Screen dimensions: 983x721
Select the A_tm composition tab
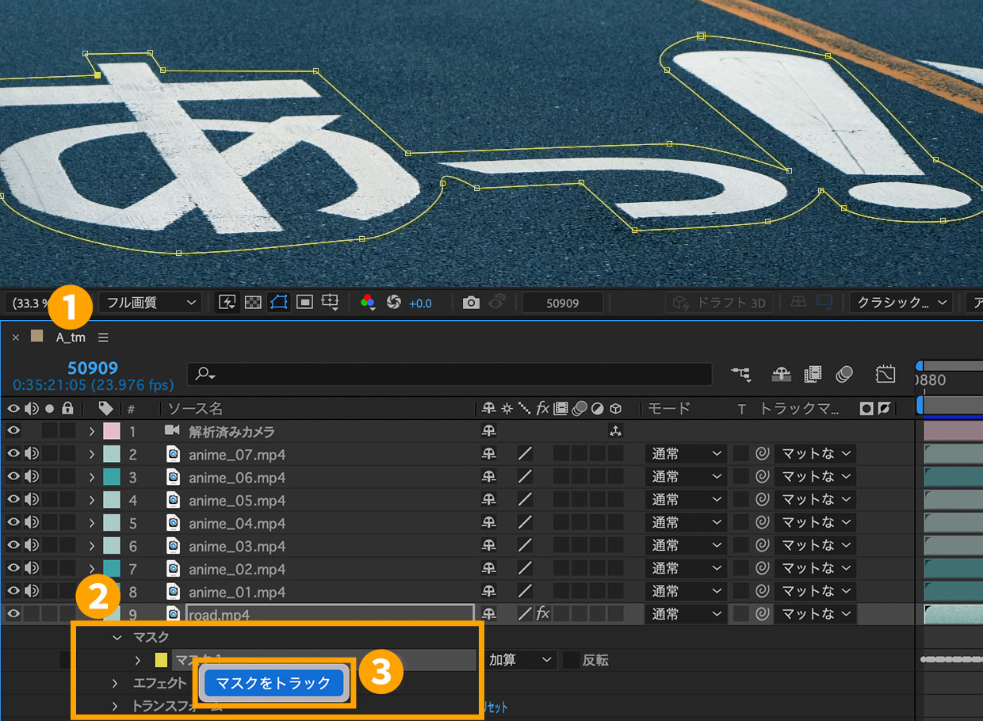[x=71, y=338]
